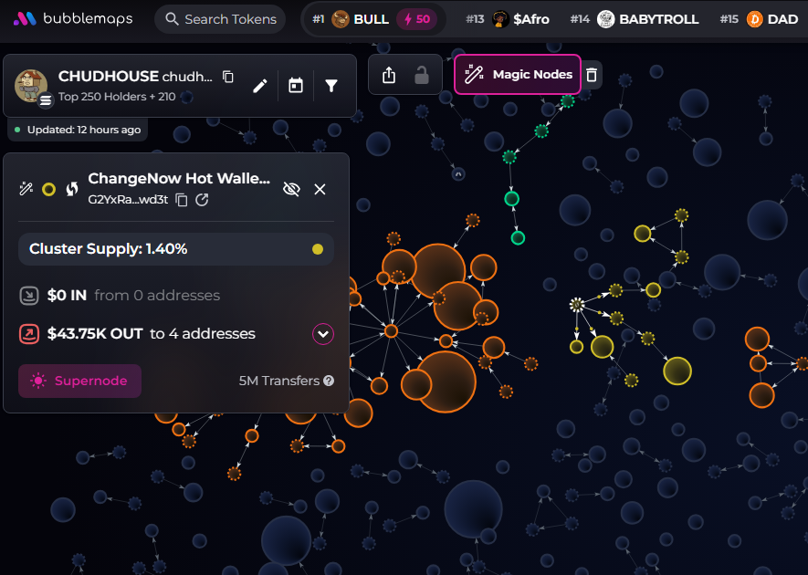
Task: Click the Updated 12 hours ago badge
Action: point(78,130)
